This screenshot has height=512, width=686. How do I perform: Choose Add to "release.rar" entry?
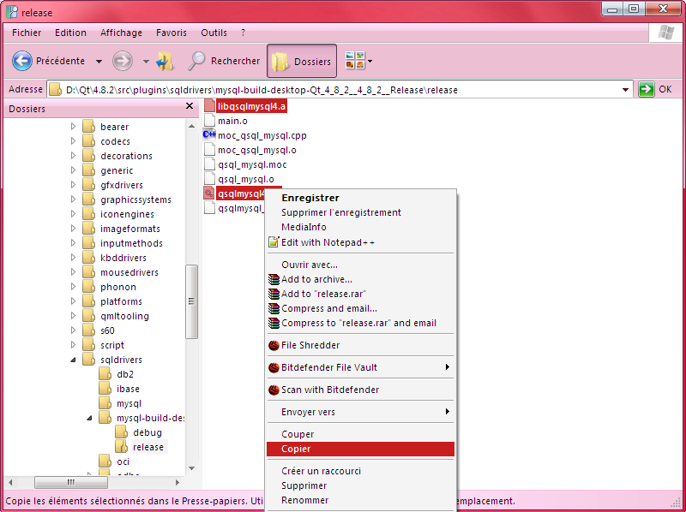tap(323, 294)
